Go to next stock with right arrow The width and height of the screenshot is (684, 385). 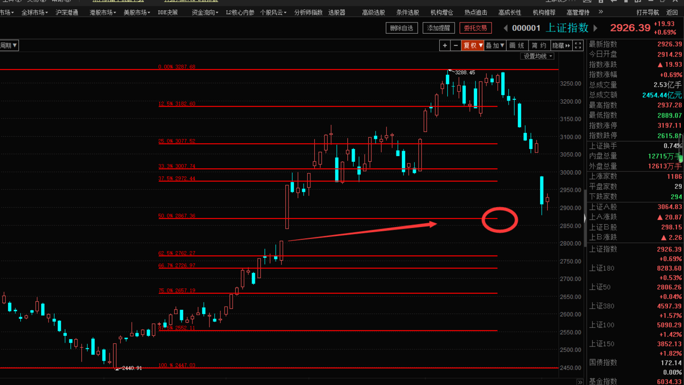596,28
